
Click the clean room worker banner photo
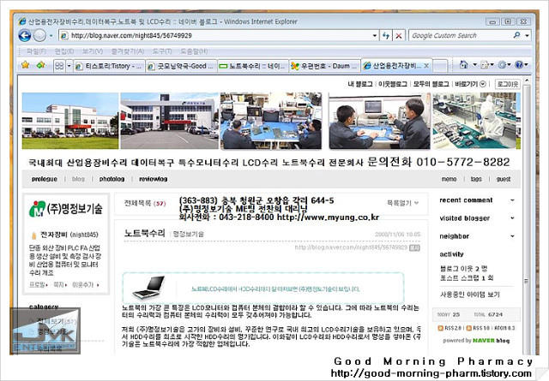[x=476, y=121]
